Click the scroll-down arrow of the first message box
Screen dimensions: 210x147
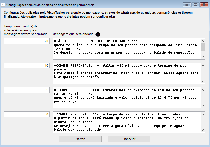203,57
